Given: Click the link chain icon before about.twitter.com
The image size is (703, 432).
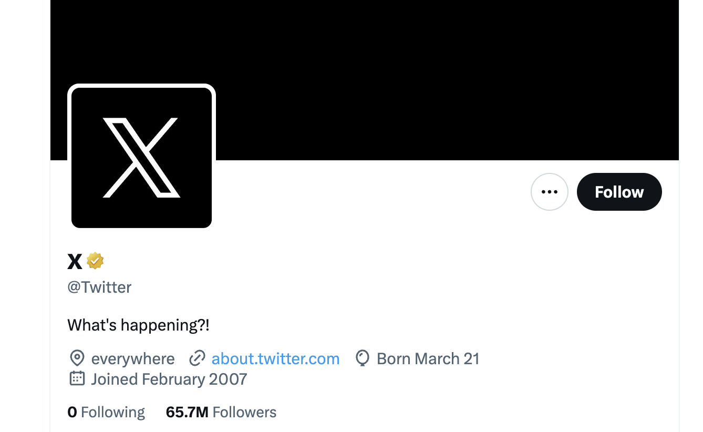Looking at the screenshot, I should [x=198, y=358].
